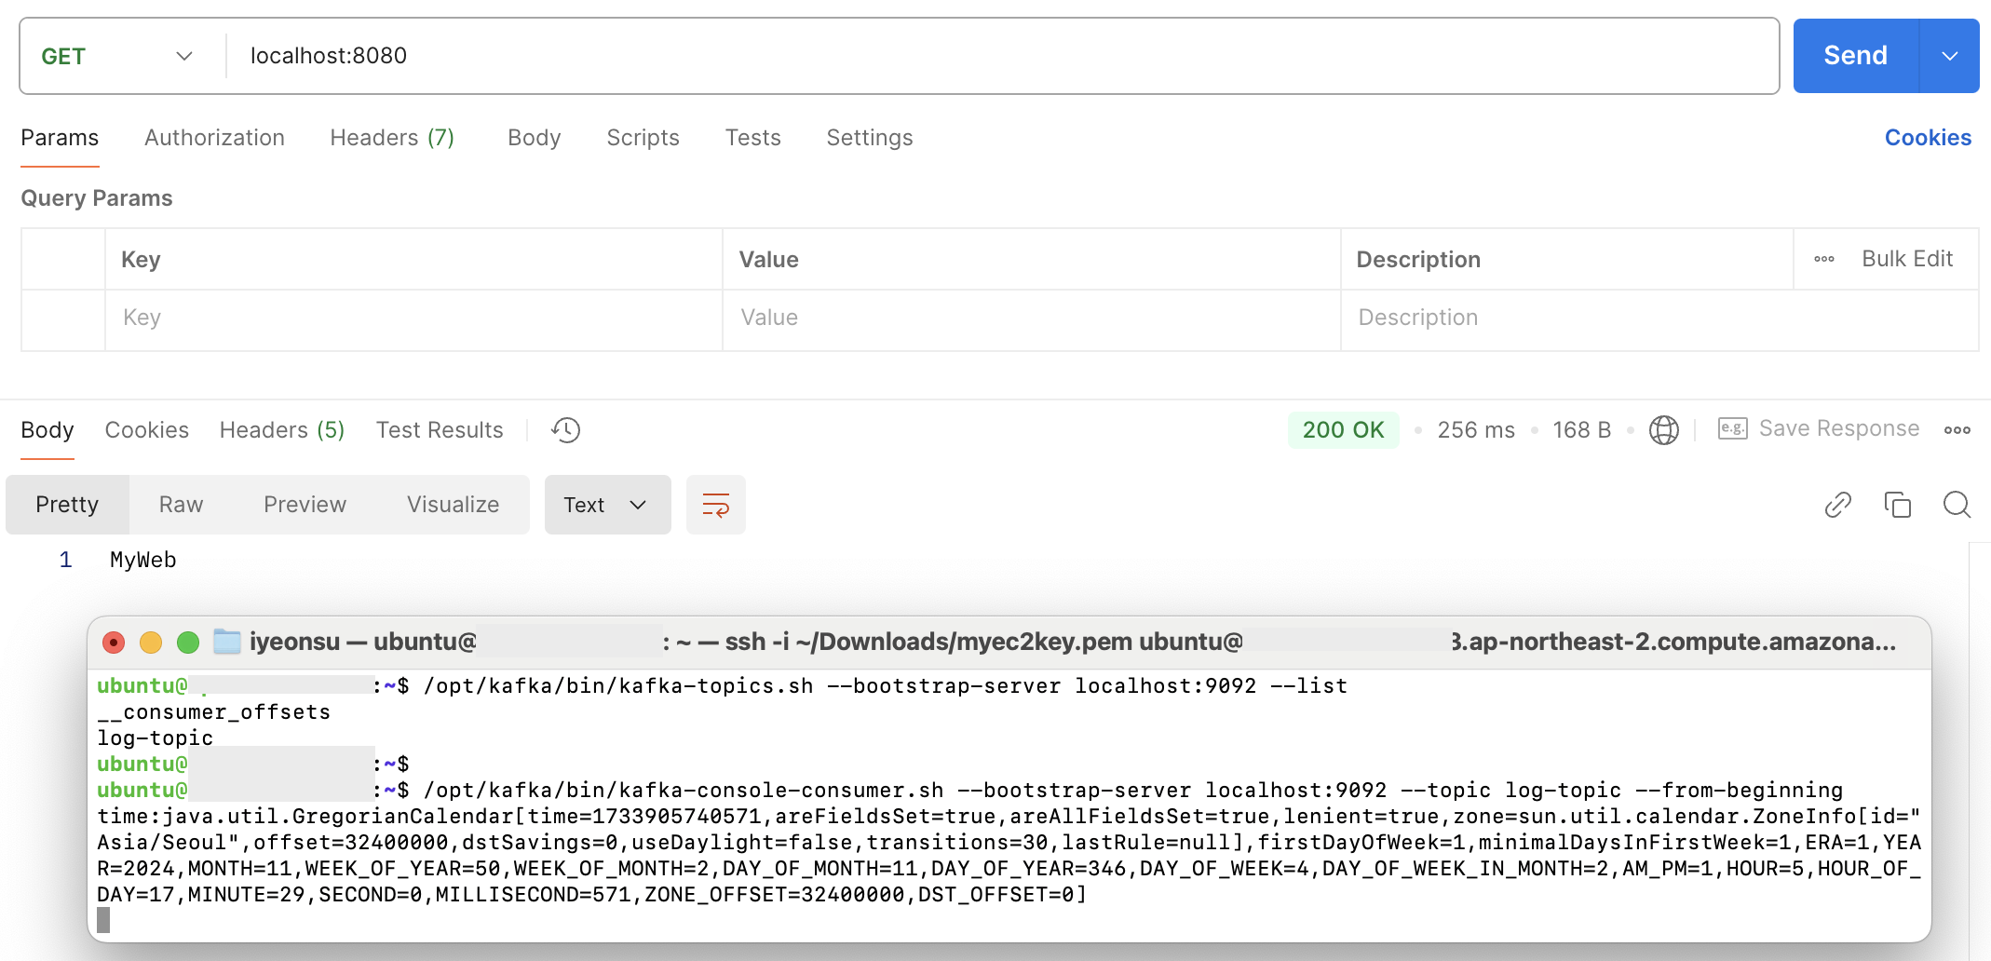Image resolution: width=1991 pixels, height=961 pixels.
Task: Open the Cookies link
Action: point(1928,138)
